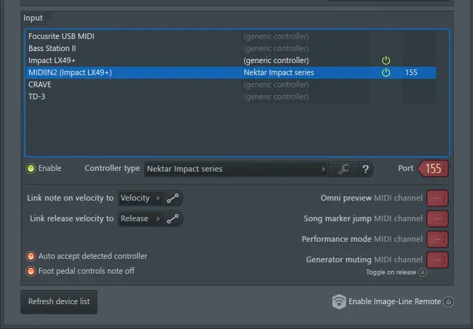473x329 pixels.
Task: Click power icon on Impact LX49+ row
Action: pyautogui.click(x=386, y=61)
